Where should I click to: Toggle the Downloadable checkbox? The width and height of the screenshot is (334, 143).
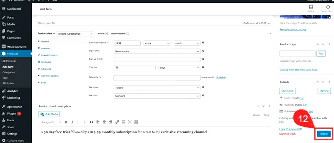(x=128, y=34)
